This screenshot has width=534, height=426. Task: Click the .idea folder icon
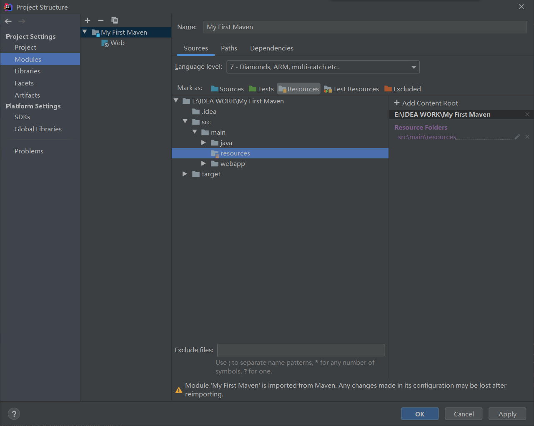(196, 111)
